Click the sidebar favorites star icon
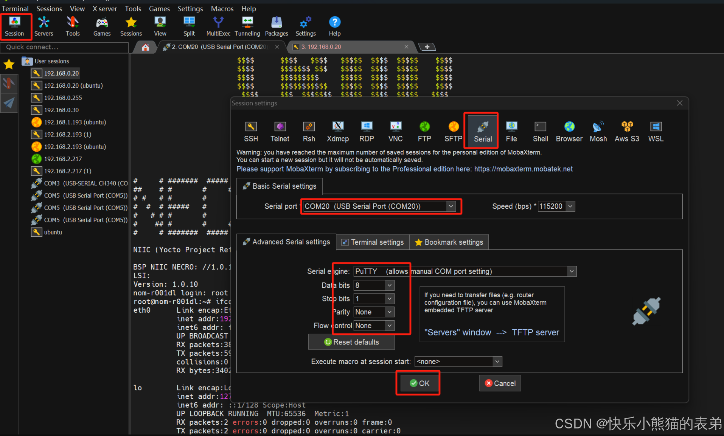The image size is (724, 436). coord(9,64)
